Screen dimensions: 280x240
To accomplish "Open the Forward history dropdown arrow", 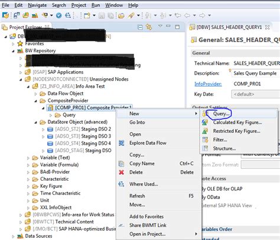I will pos(210,15).
